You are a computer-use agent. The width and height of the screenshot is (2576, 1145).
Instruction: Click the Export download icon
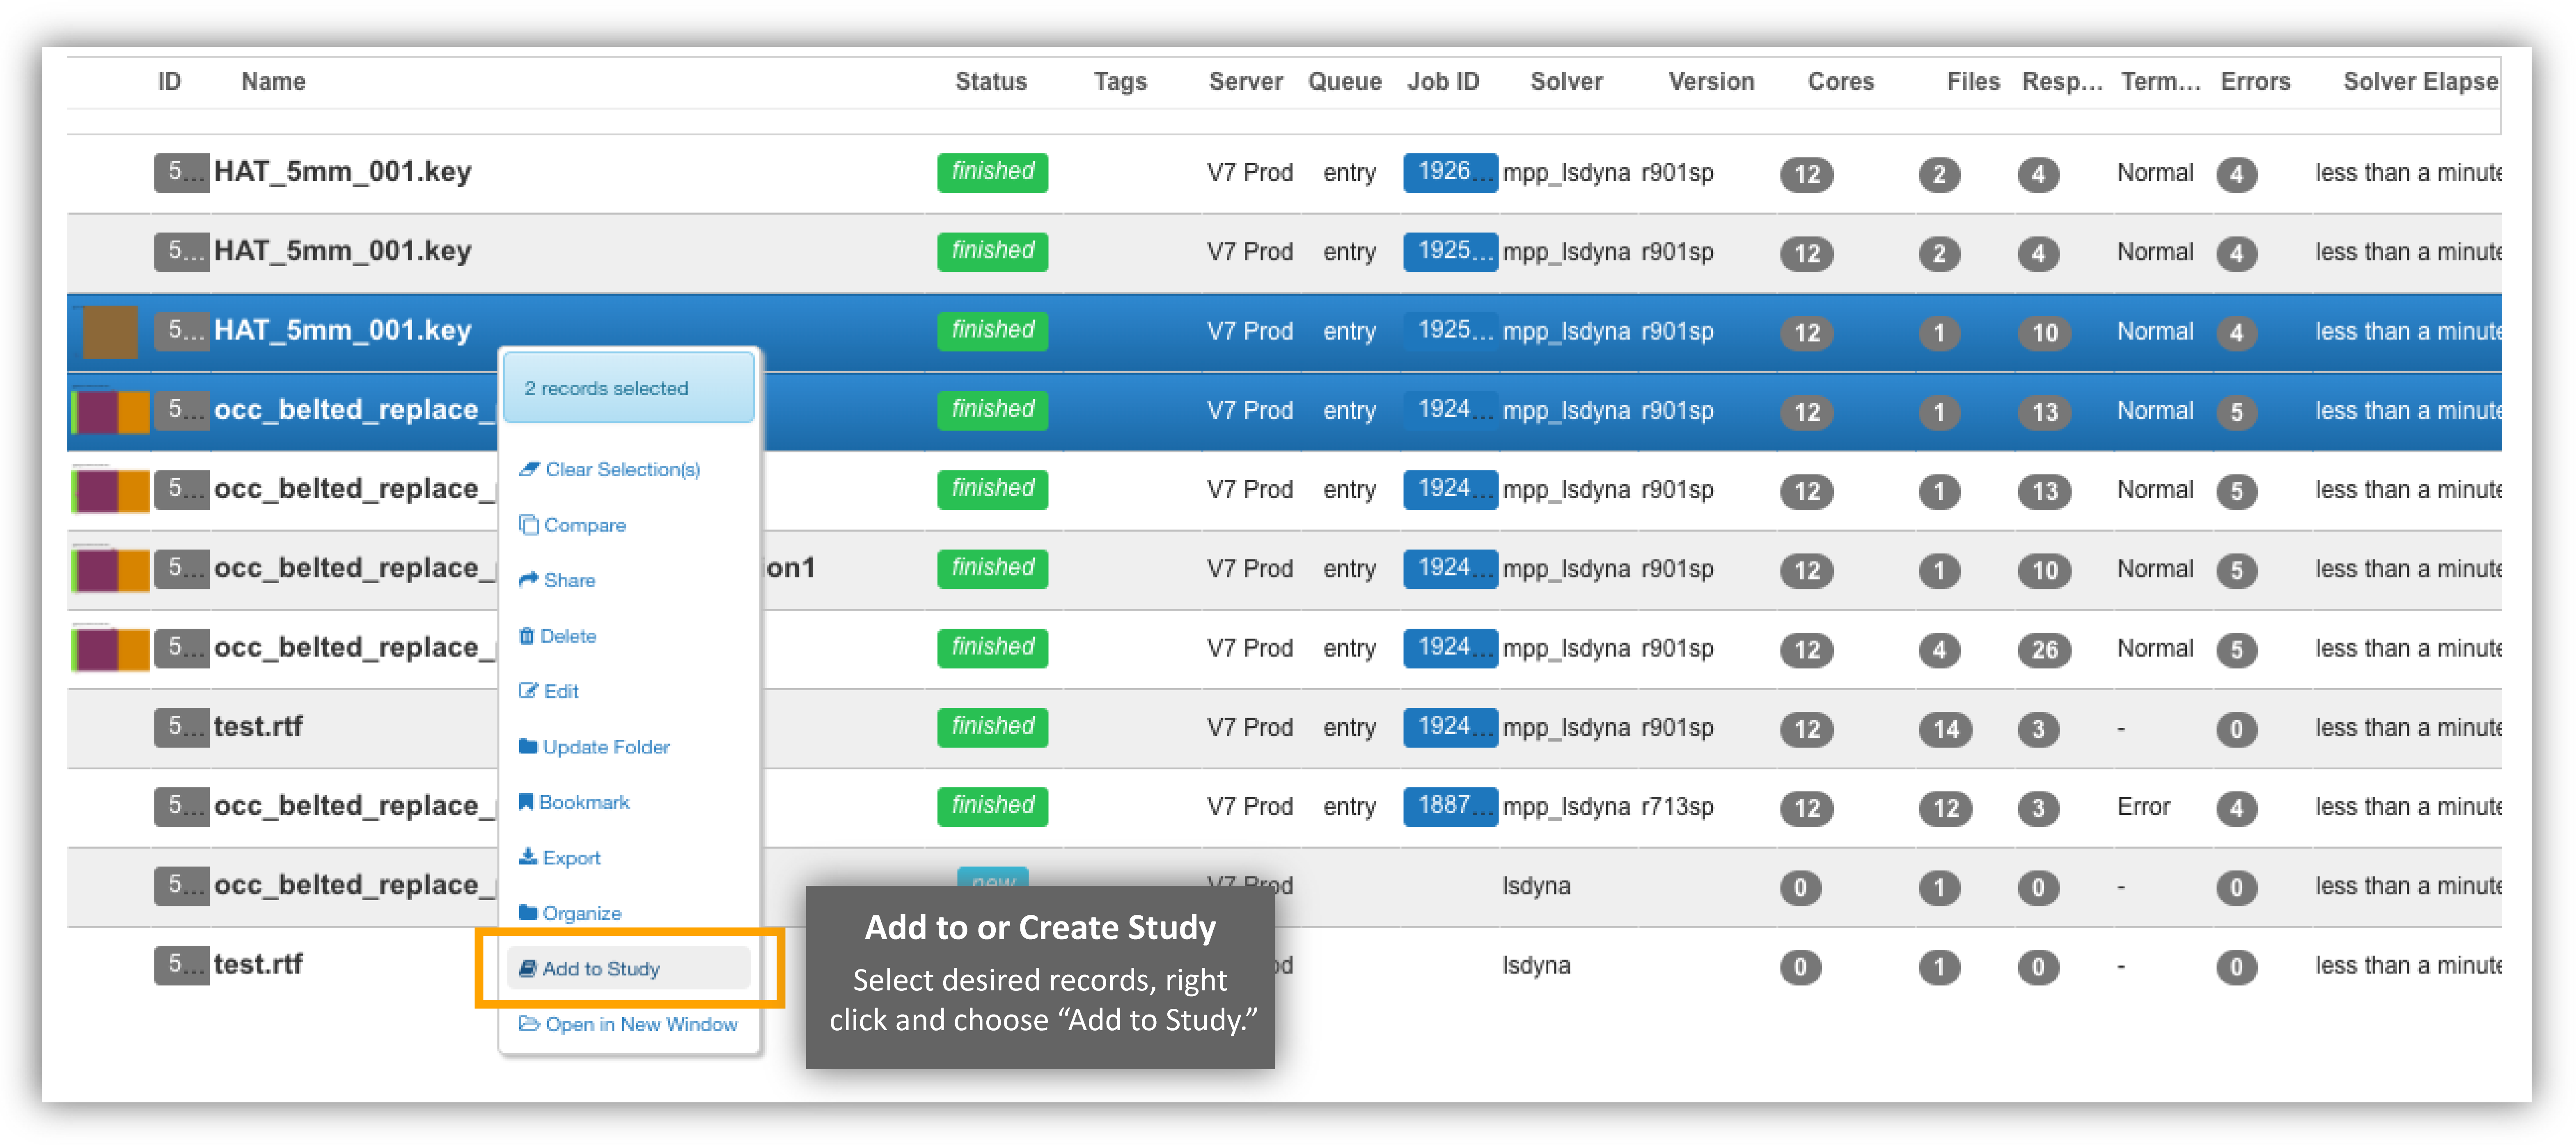click(528, 857)
